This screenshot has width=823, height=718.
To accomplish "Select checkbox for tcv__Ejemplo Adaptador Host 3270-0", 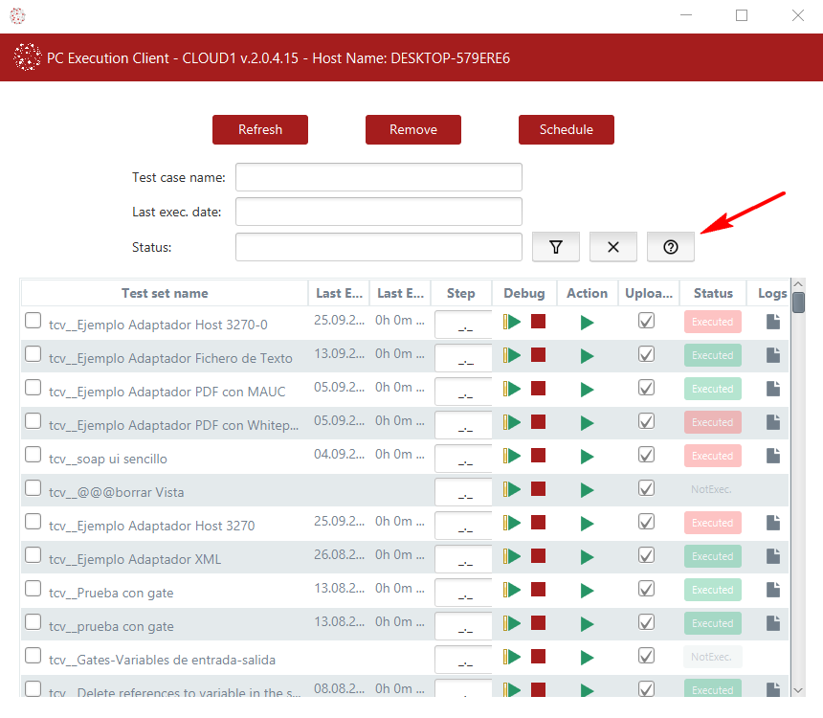I will (x=33, y=322).
